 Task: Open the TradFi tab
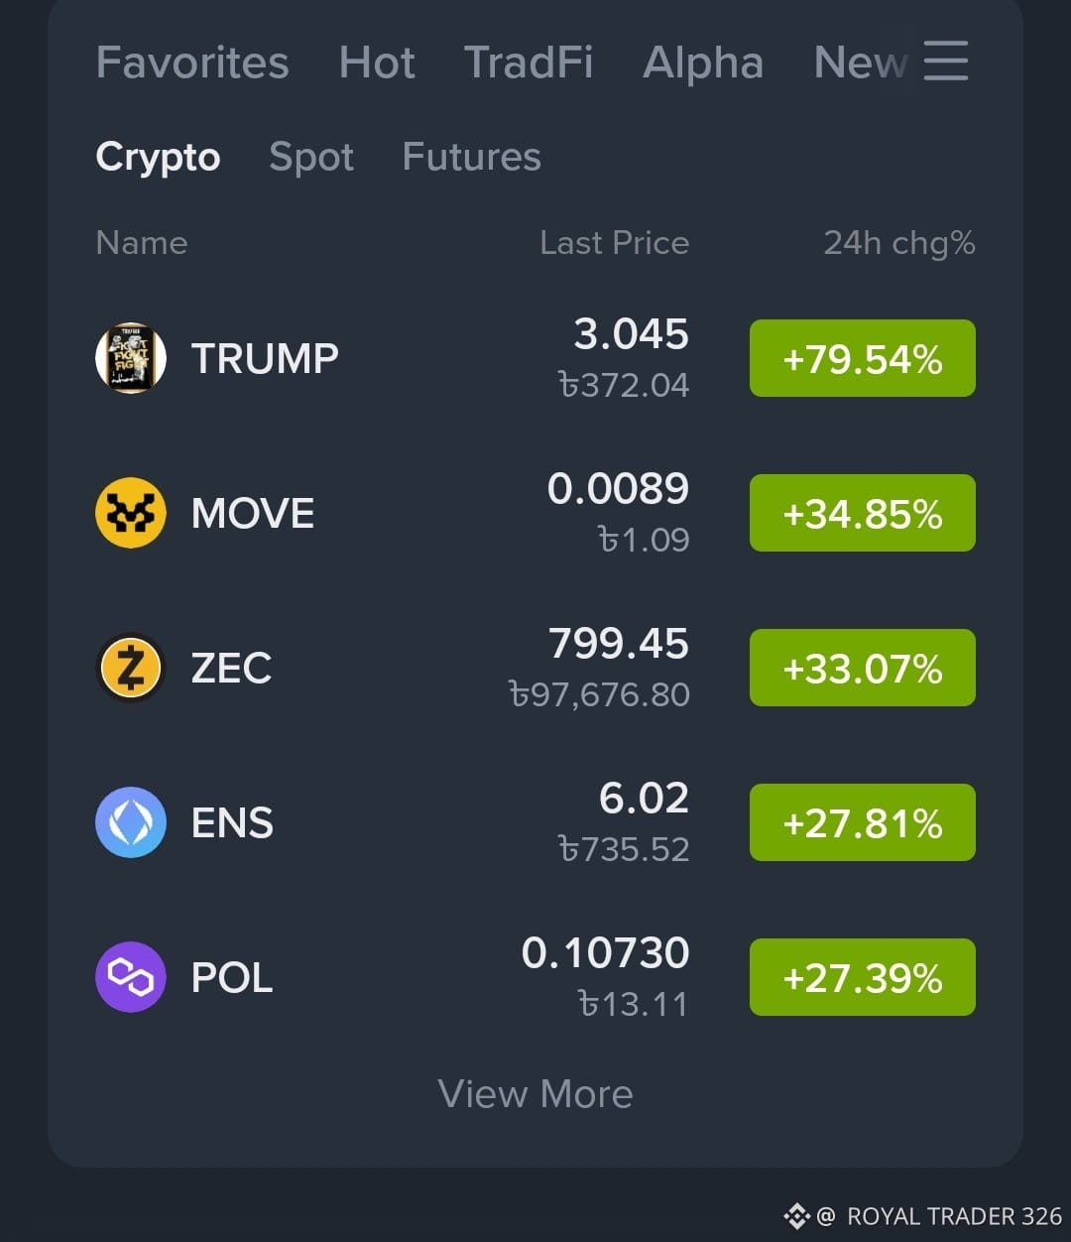[x=529, y=62]
